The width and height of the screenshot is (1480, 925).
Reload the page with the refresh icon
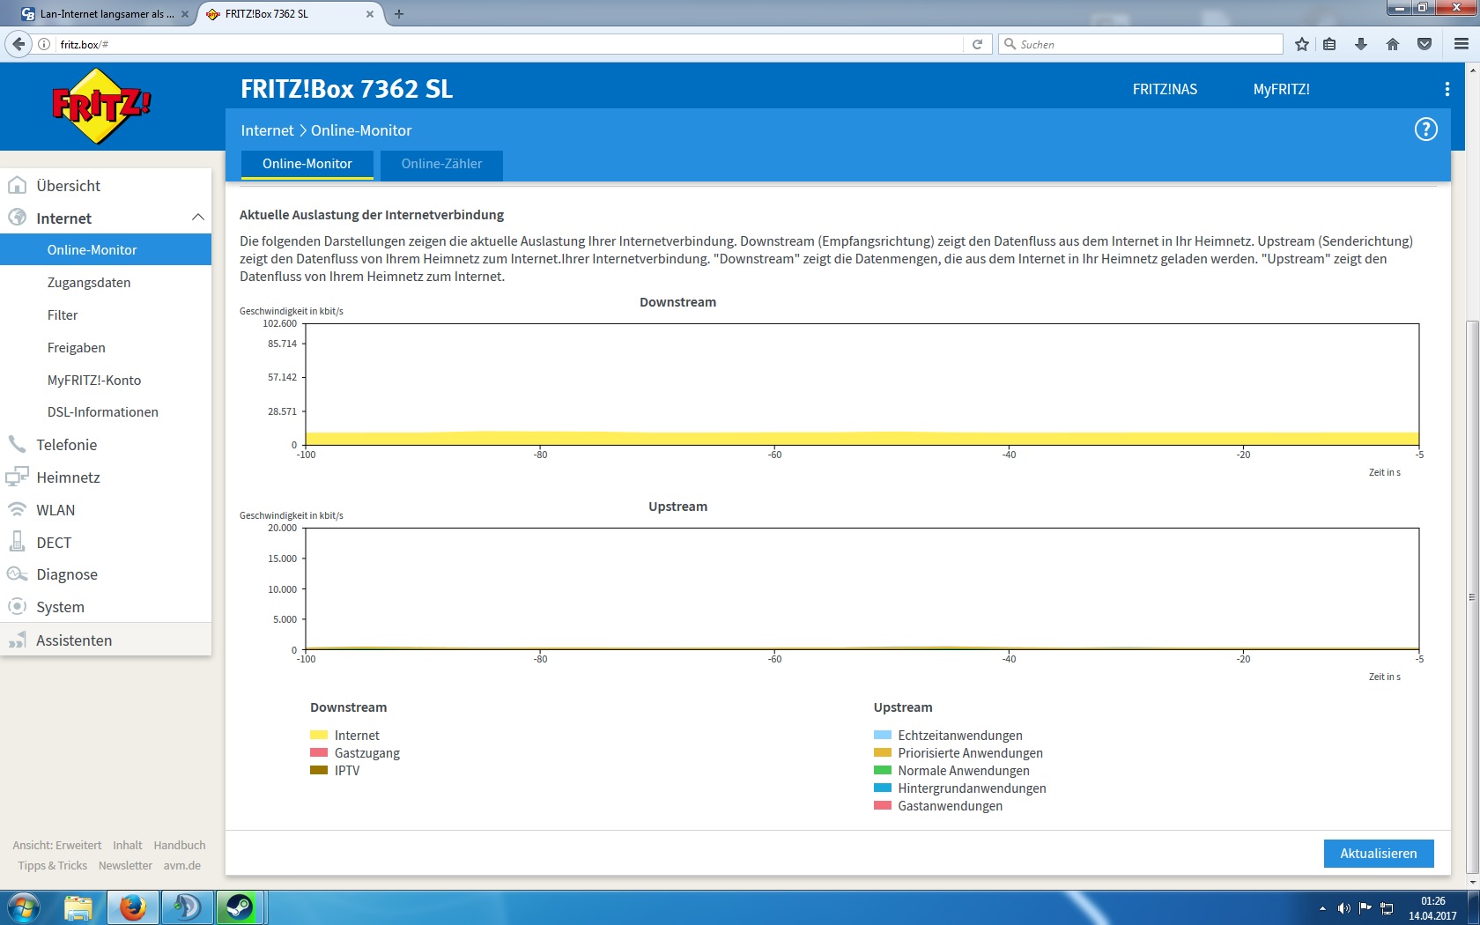pos(977,44)
